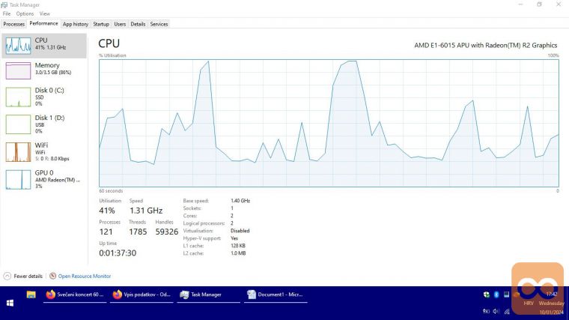Go to the Details tab
This screenshot has height=320, width=569.
(138, 24)
